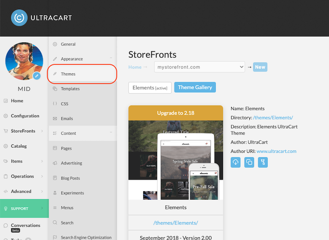Select the Elements [active] tab
Image resolution: width=329 pixels, height=240 pixels.
[x=150, y=88]
